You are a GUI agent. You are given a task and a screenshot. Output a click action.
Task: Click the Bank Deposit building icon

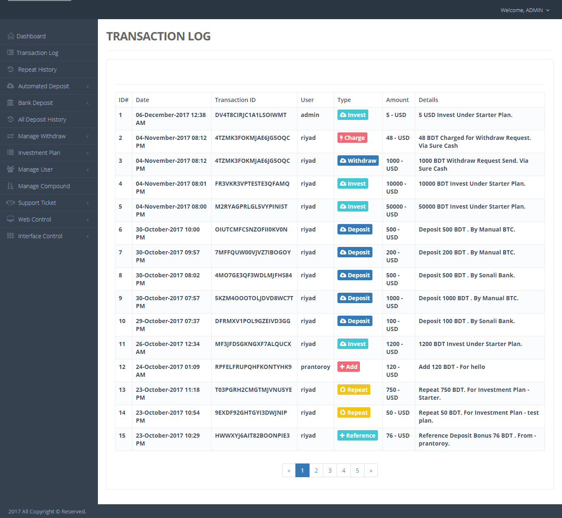tap(10, 103)
